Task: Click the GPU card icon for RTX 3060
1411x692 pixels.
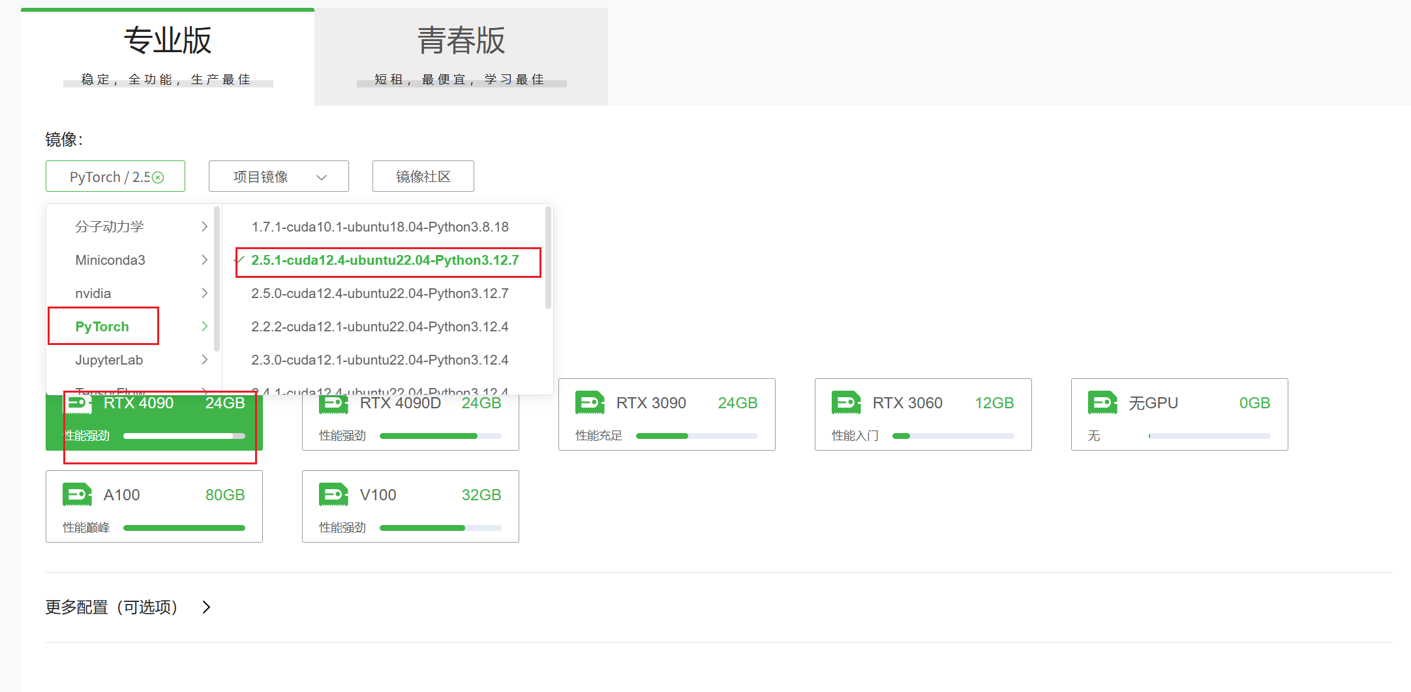Action: click(846, 403)
